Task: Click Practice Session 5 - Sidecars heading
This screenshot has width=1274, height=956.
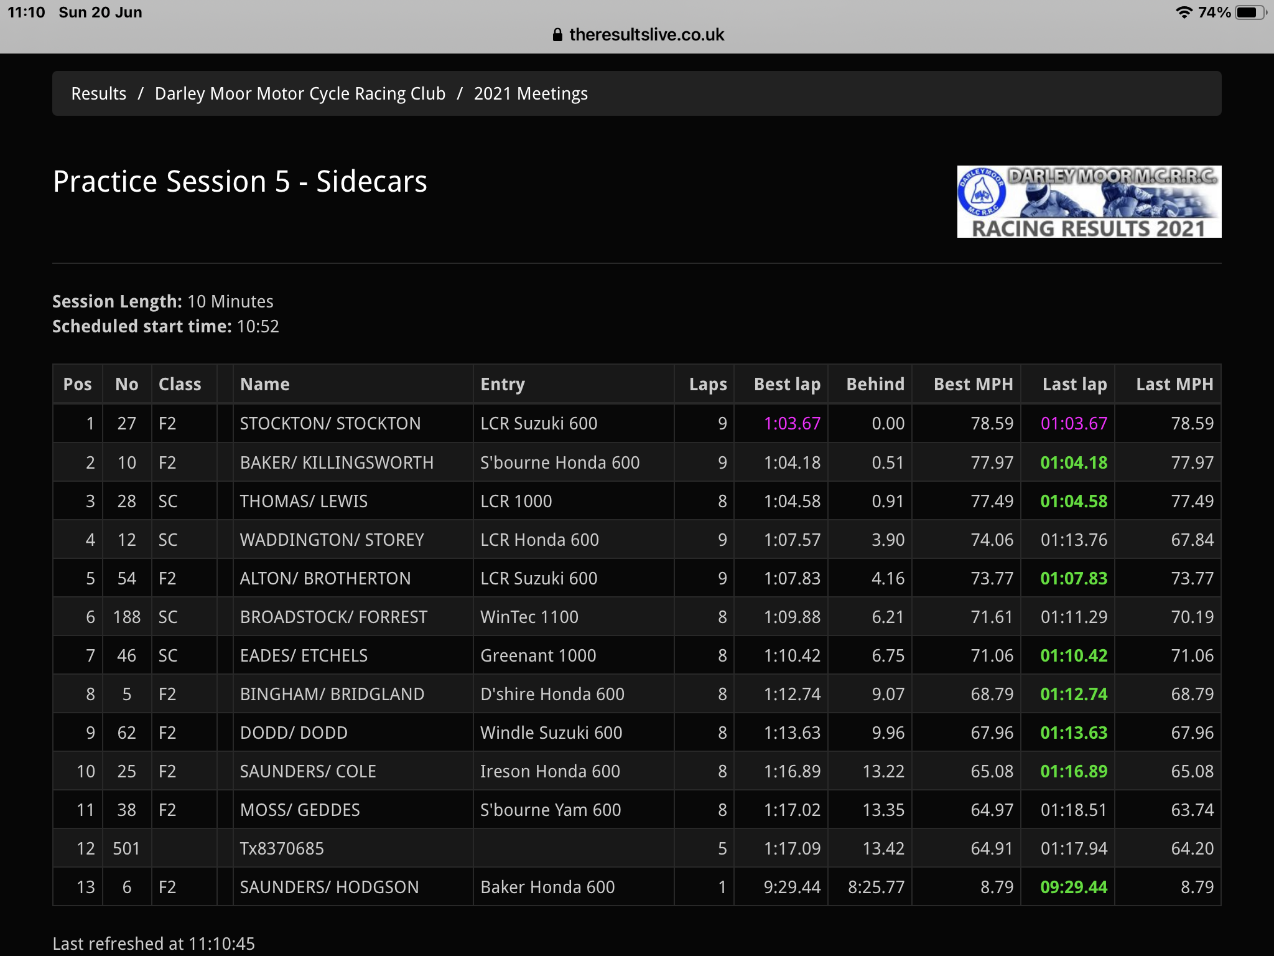Action: point(240,182)
